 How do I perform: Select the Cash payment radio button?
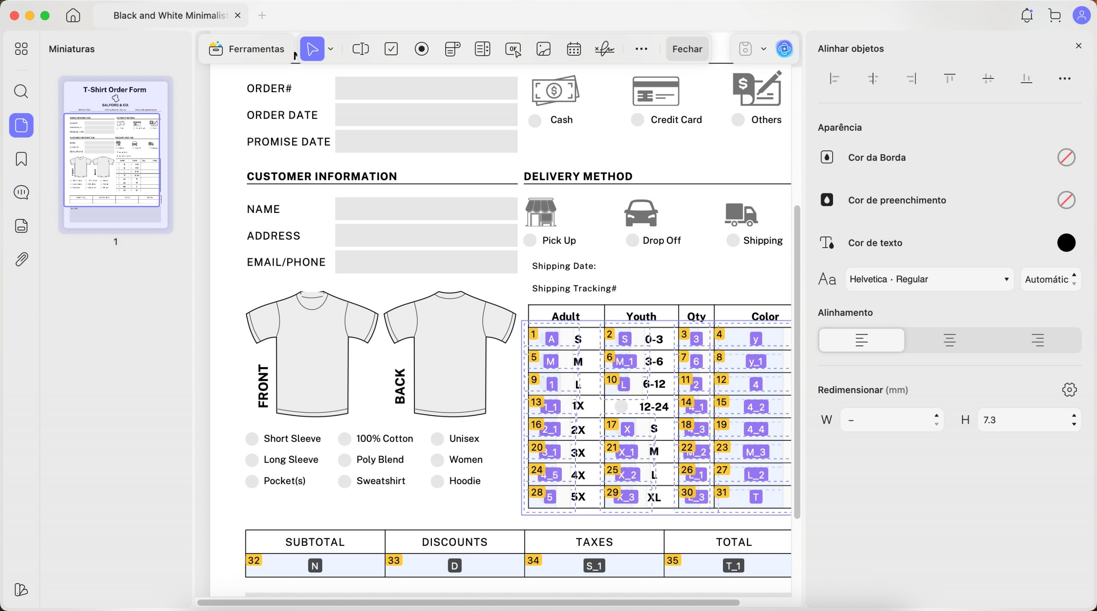point(534,120)
